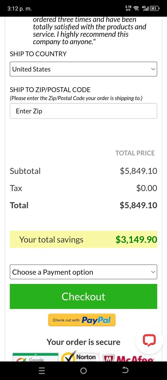This screenshot has width=167, height=380.
Task: Focus the Enter Zip input field
Action: pyautogui.click(x=83, y=111)
